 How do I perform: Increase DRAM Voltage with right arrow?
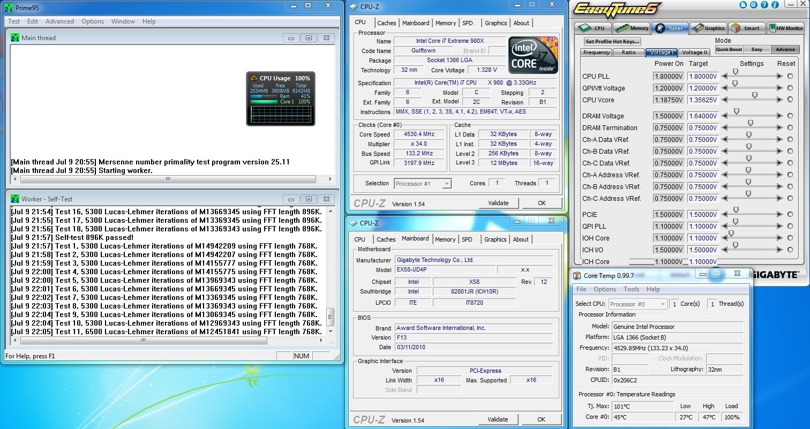pos(781,116)
